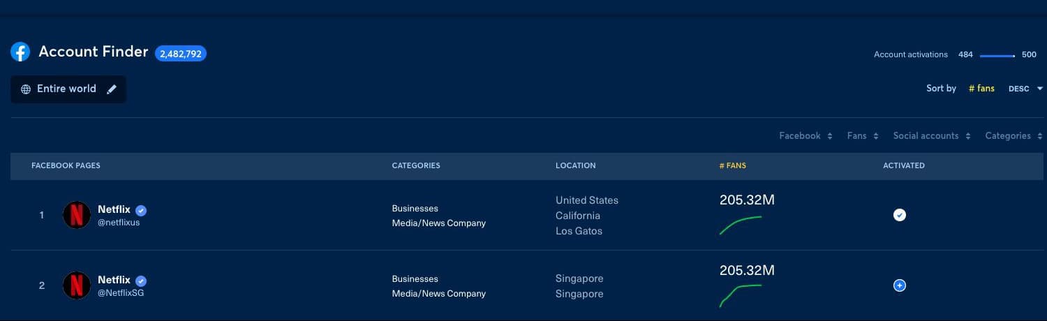Open the Facebook filter dropdown
This screenshot has height=321, width=1047.
point(805,136)
